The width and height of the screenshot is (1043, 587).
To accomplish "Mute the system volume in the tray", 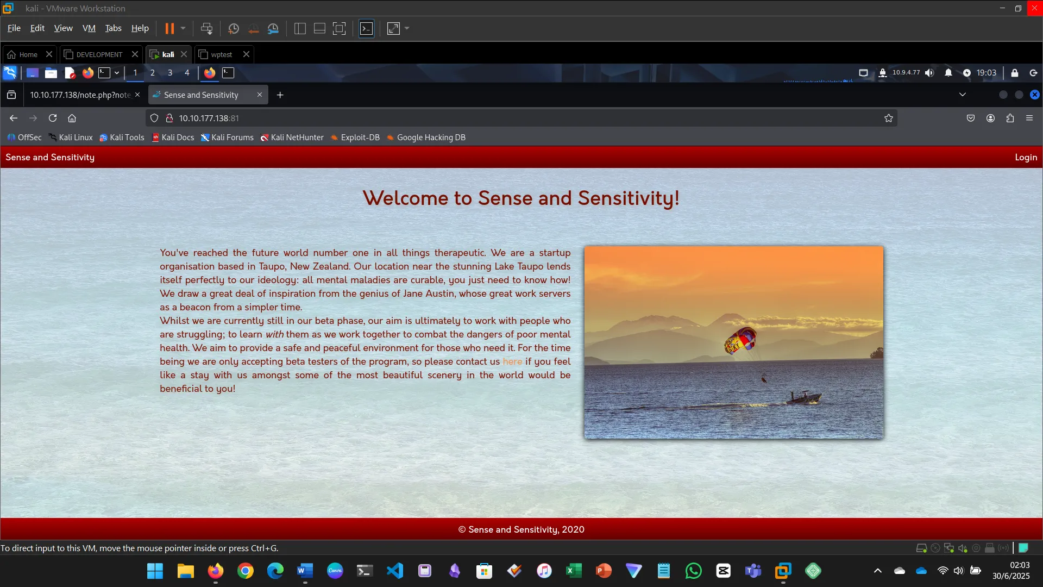I will pos(930,72).
